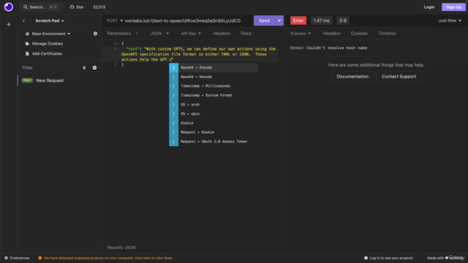This screenshot has height=263, width=468.
Task: Select Base64 Encode suggestion
Action: (x=214, y=68)
